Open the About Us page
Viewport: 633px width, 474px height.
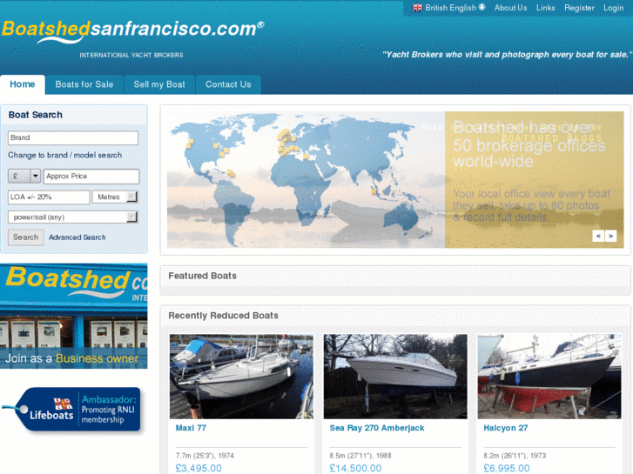tap(511, 8)
